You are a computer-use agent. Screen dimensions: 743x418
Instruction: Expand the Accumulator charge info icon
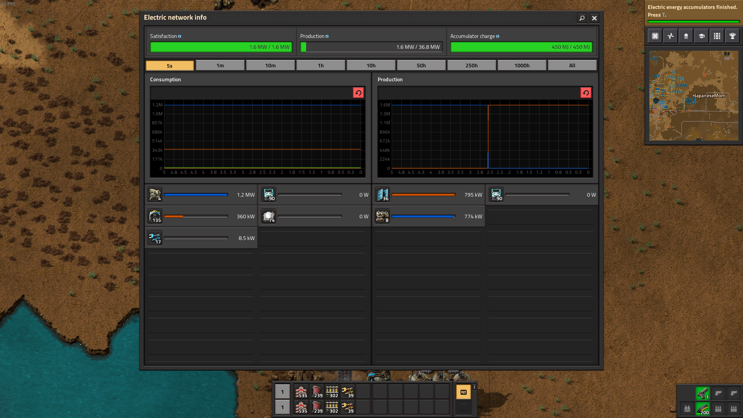click(498, 36)
